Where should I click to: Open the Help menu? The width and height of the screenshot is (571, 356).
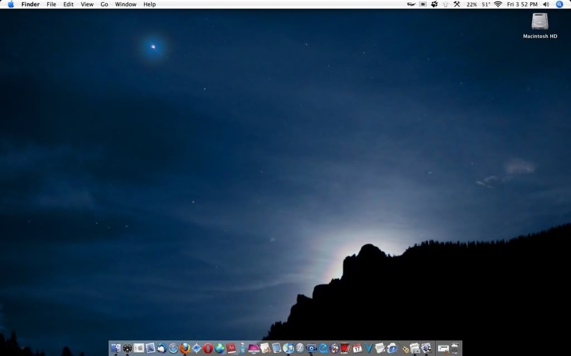[x=149, y=4]
